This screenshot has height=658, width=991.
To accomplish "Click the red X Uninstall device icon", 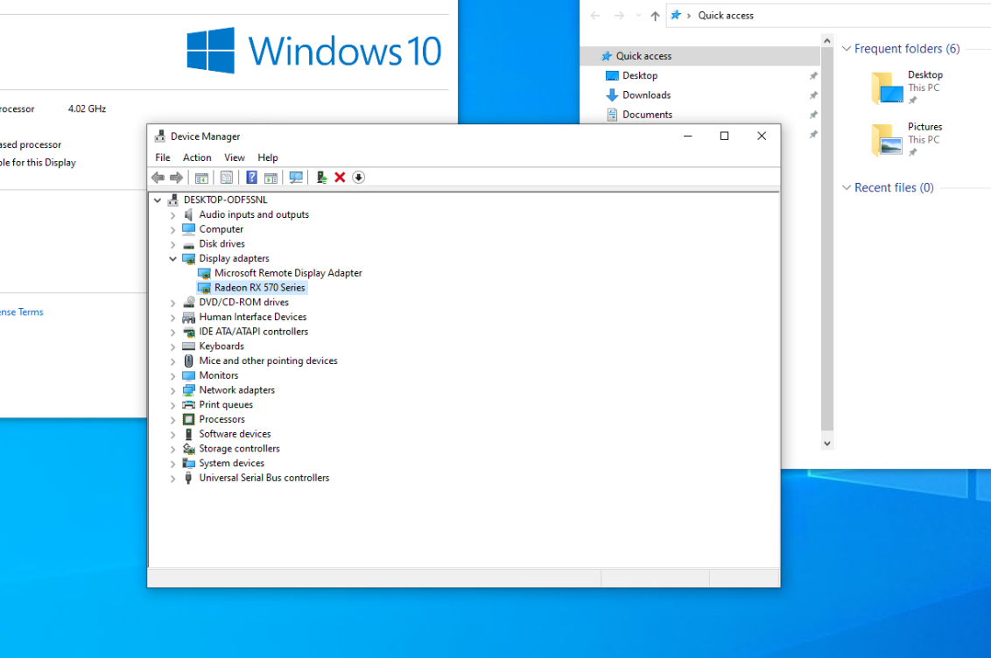I will pyautogui.click(x=340, y=178).
